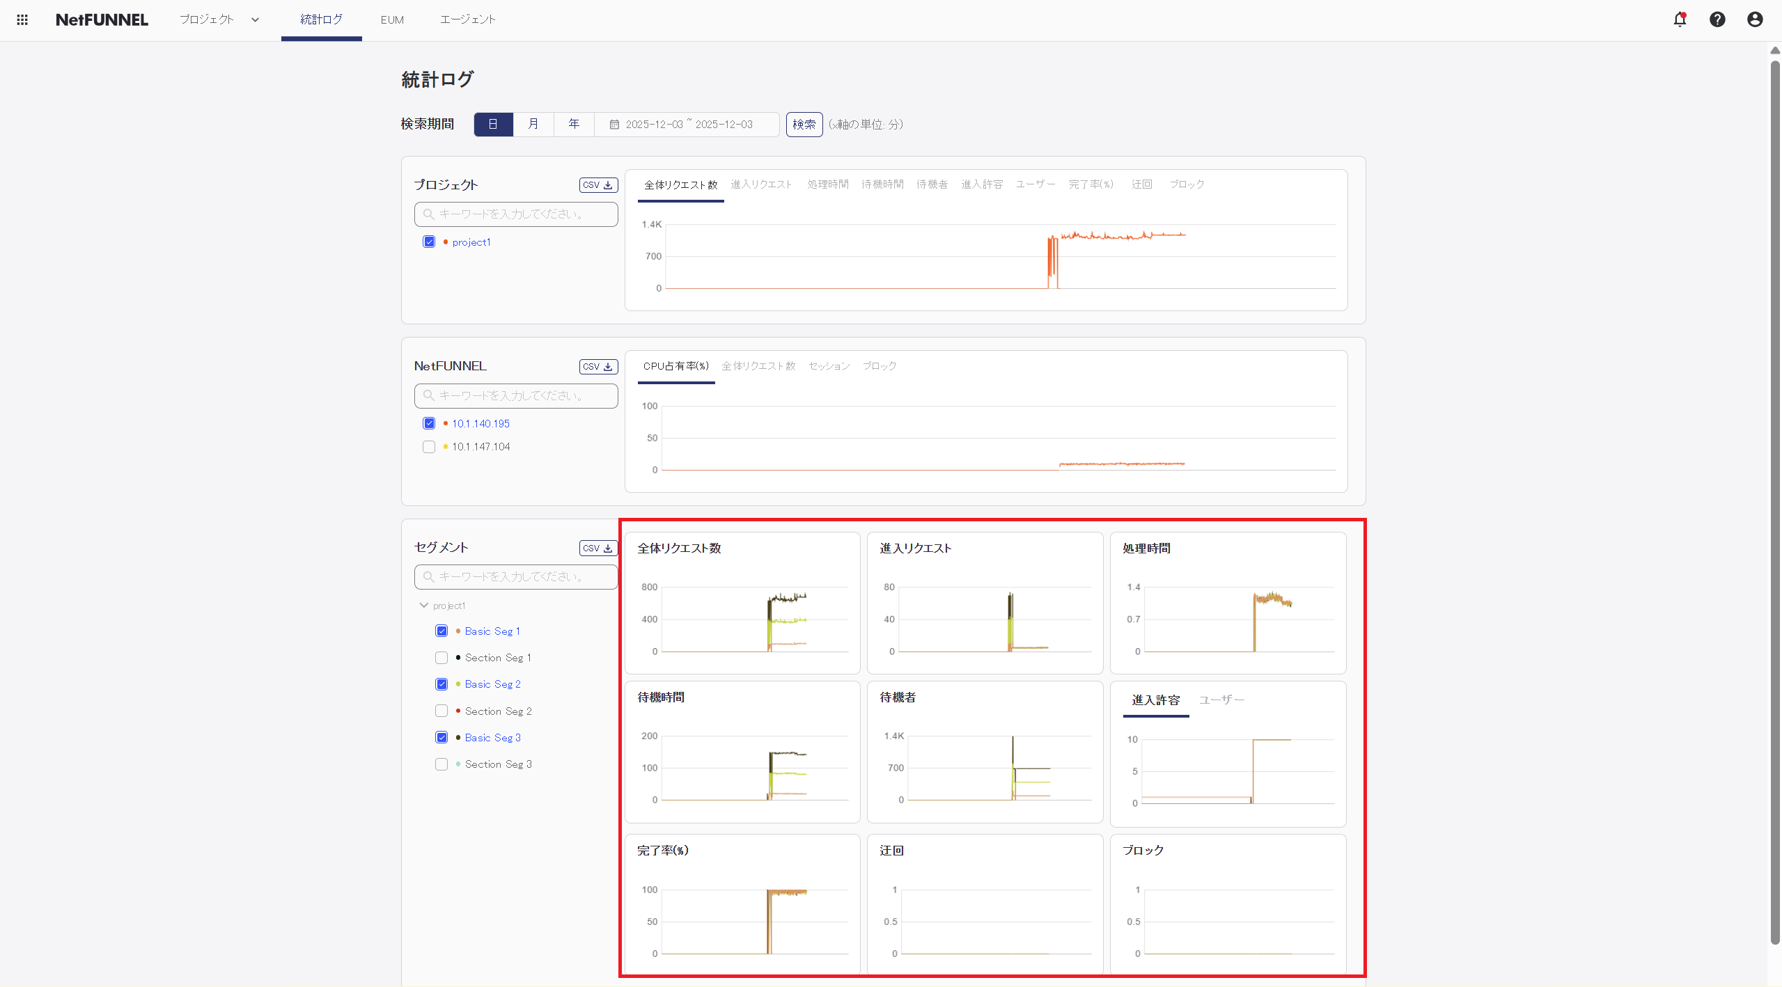
Task: Uncheck the project1 checkbox
Action: pos(429,242)
